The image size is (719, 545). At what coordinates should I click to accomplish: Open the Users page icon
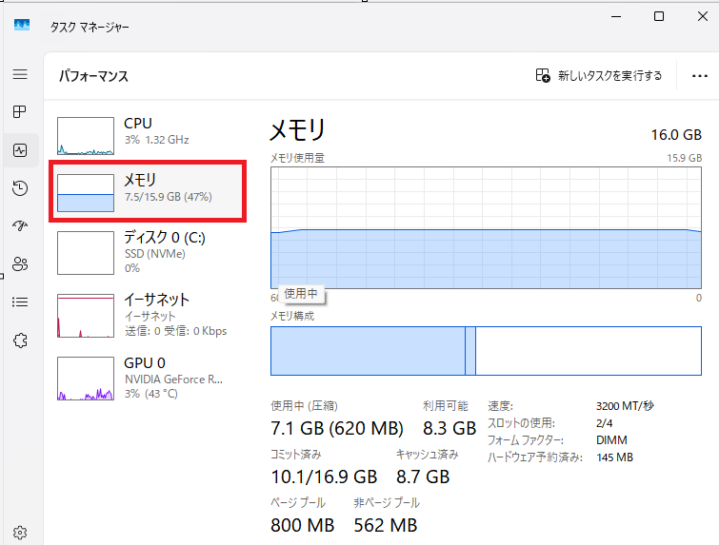click(x=20, y=263)
